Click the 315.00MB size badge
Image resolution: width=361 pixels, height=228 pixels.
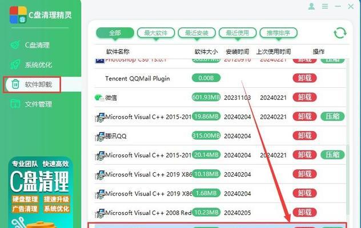coord(206,136)
